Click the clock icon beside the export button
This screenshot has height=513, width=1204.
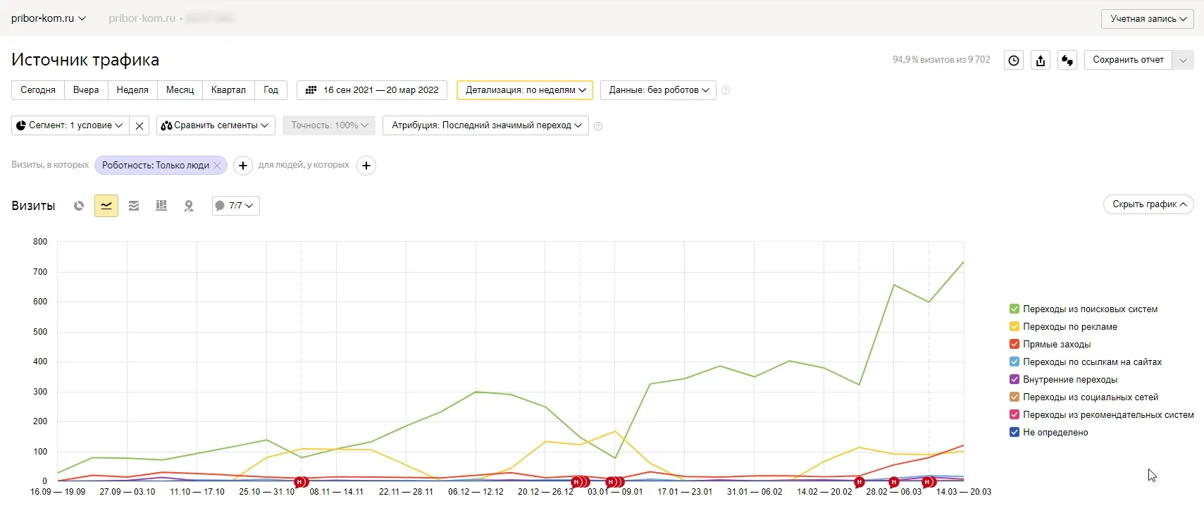point(1014,61)
